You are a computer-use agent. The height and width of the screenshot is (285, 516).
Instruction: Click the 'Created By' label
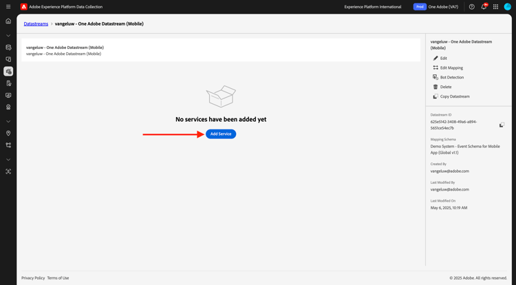click(x=438, y=164)
